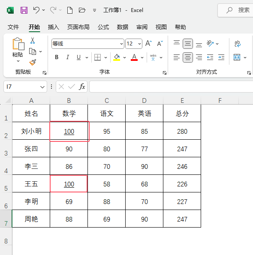Click the 粘贴 paste button
The height and width of the screenshot is (255, 253).
pyautogui.click(x=18, y=47)
